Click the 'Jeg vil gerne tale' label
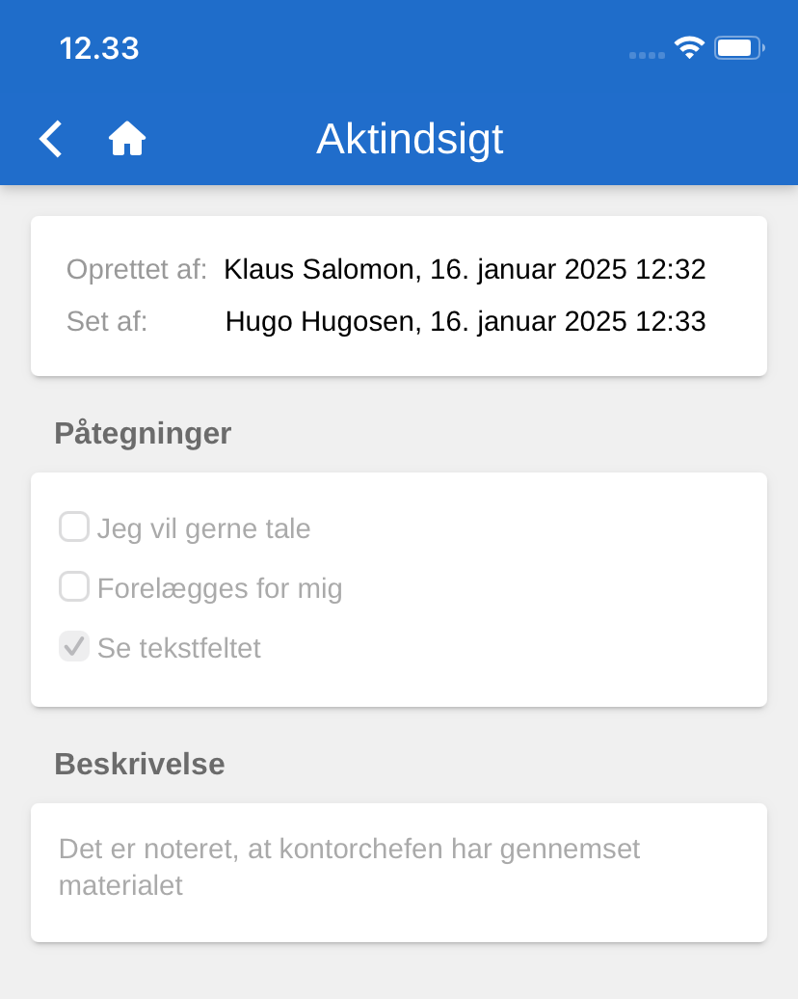798x999 pixels. [x=204, y=528]
